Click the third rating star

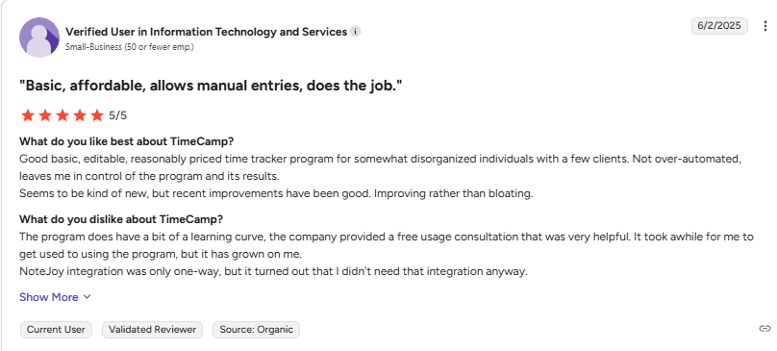63,115
